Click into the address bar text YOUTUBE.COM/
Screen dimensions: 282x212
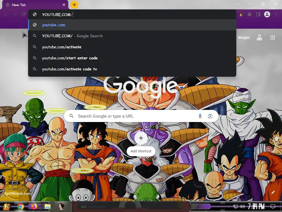pos(57,15)
